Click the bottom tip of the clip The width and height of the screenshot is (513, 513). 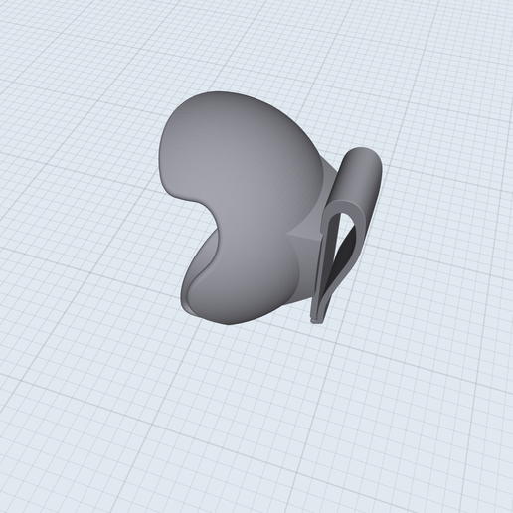[316, 320]
